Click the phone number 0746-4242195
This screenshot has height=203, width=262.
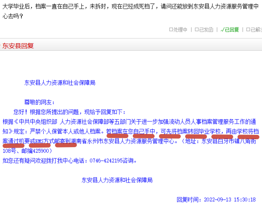[x=106, y=161]
